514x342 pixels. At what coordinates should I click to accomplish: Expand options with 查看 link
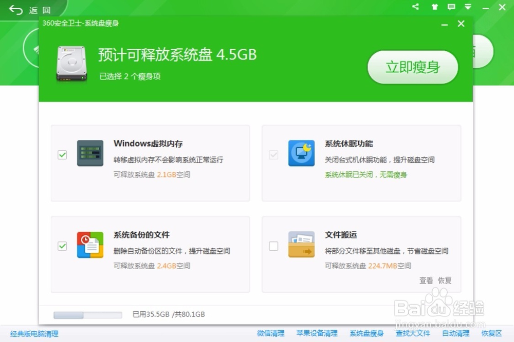[x=426, y=280]
